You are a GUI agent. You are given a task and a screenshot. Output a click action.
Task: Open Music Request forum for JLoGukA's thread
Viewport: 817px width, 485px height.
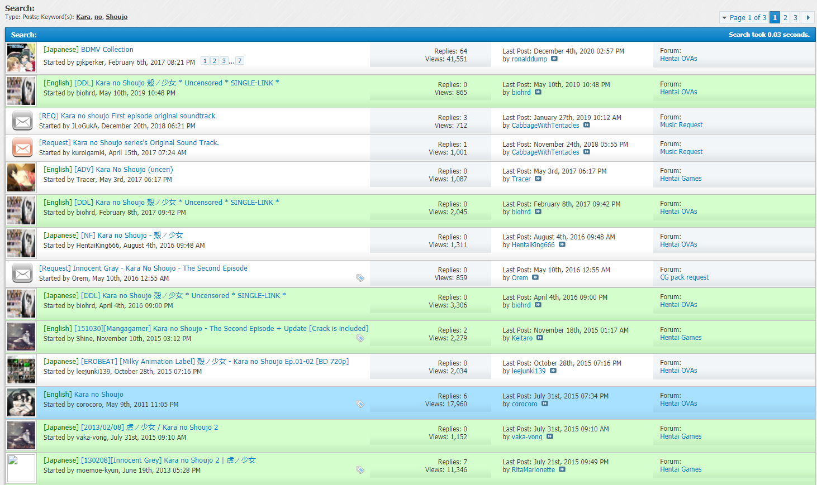pyautogui.click(x=681, y=125)
